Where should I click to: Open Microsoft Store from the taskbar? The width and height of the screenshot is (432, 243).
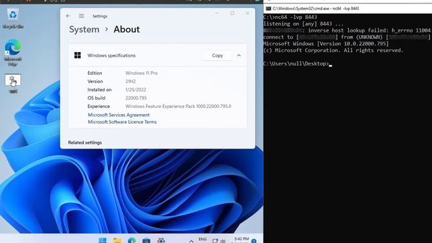click(146, 240)
